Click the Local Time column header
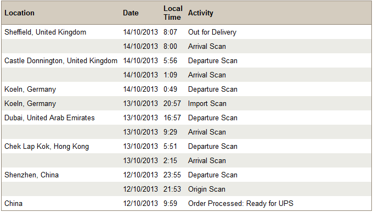Screen dimensions: 373x212 click(173, 13)
